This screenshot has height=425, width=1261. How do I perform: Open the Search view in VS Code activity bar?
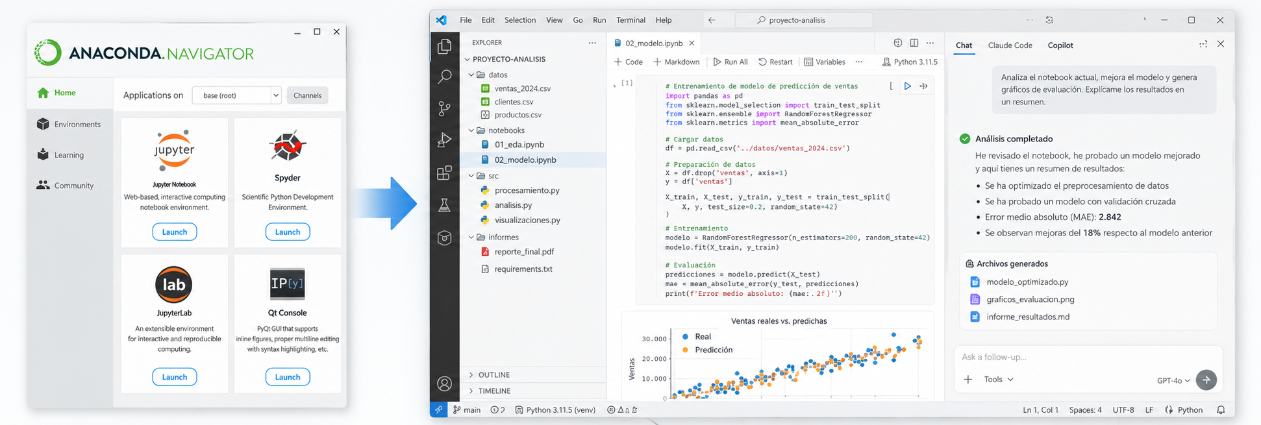[445, 77]
